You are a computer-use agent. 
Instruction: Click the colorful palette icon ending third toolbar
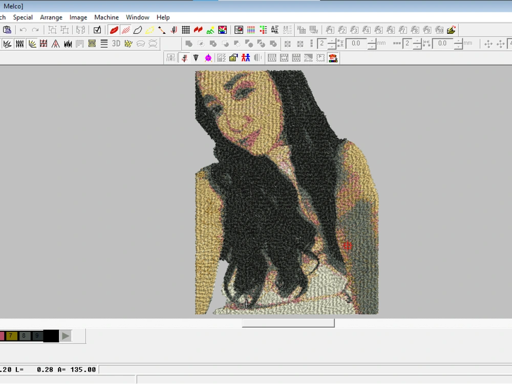[333, 58]
